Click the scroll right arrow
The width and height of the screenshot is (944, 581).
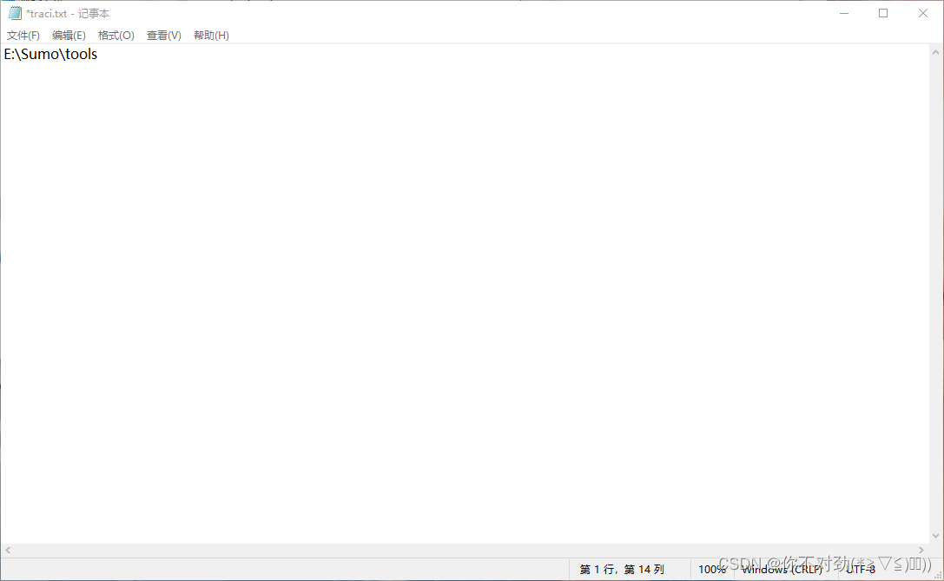click(x=921, y=551)
